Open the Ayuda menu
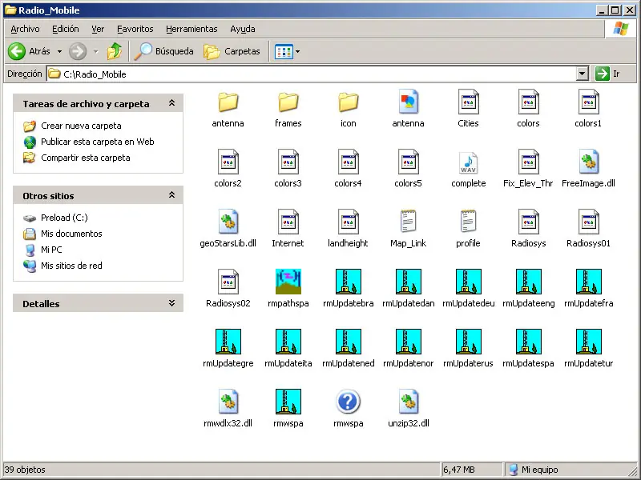 tap(243, 29)
